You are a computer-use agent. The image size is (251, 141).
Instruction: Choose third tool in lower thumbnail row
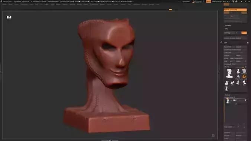coord(238,83)
